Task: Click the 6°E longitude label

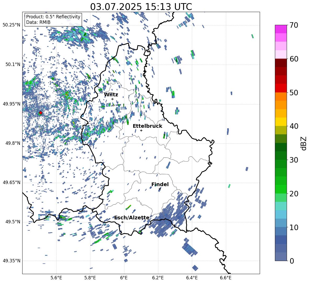Action: (x=124, y=278)
